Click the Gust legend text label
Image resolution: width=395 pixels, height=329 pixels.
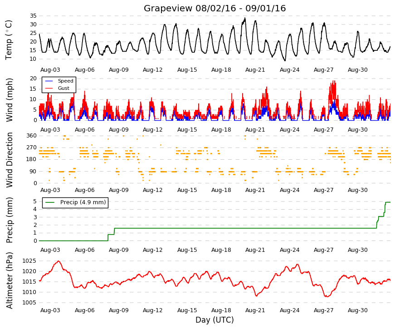pos(63,88)
